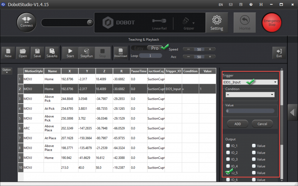Click the Connect plug button

pyautogui.click(x=26, y=22)
